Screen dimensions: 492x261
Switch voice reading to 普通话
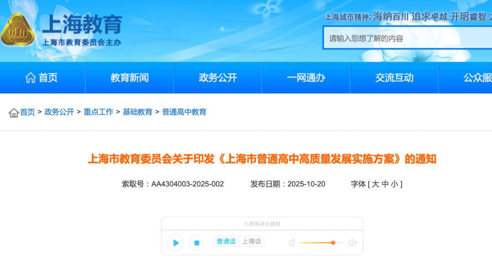coord(226,241)
